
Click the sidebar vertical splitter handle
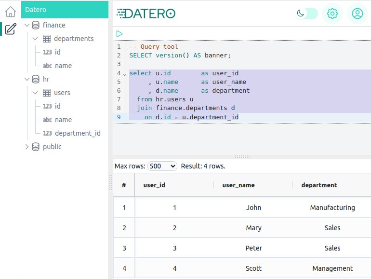110,182
